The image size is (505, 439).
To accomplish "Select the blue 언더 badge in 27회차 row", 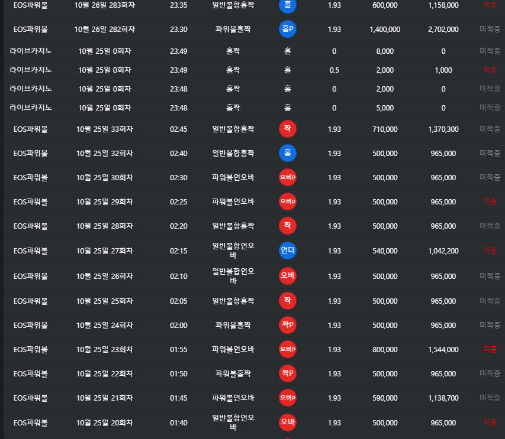I will coord(287,251).
